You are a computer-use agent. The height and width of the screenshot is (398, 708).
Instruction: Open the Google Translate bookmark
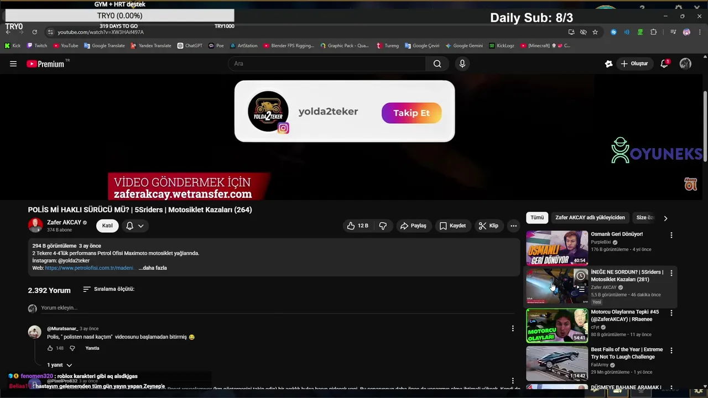pos(104,46)
